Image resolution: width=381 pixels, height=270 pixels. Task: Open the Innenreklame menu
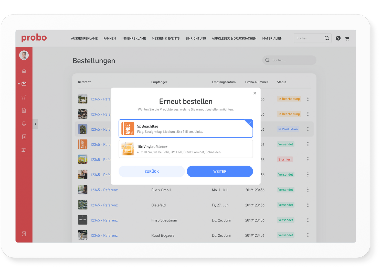point(134,38)
